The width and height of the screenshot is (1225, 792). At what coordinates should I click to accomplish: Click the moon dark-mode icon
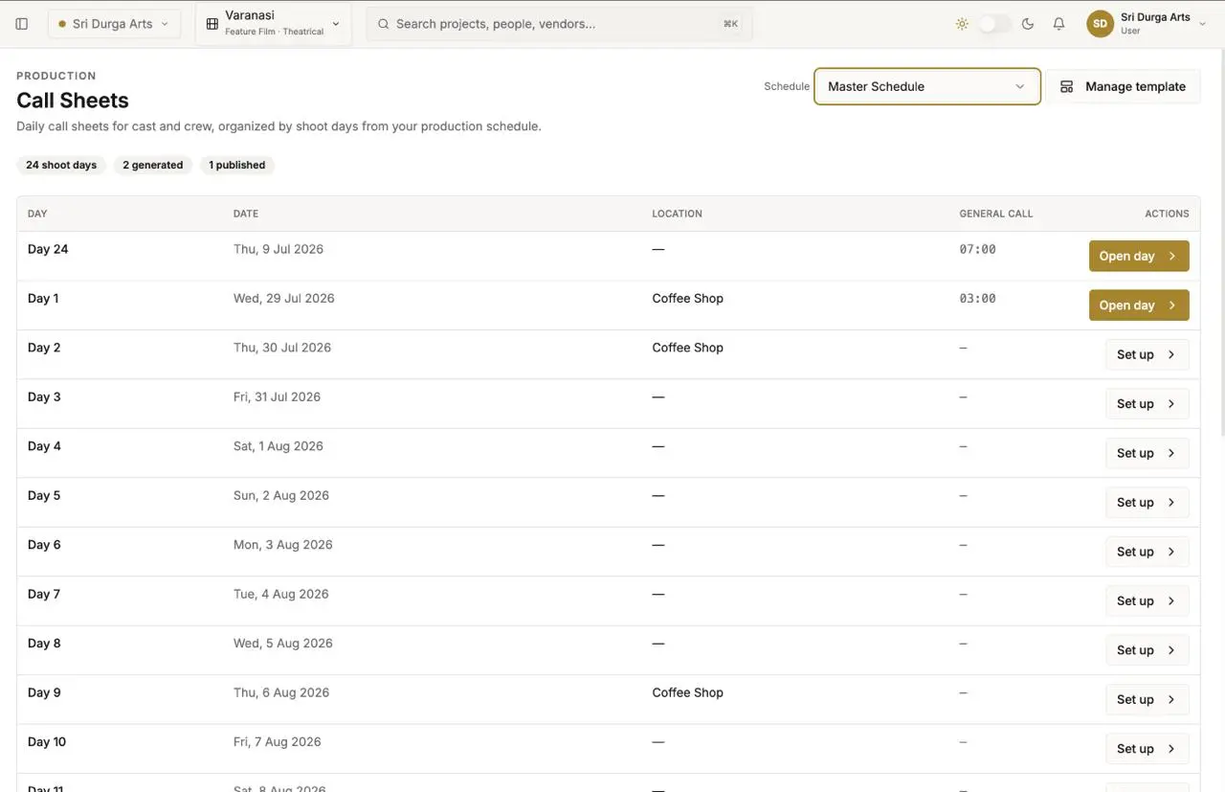[x=1028, y=24]
